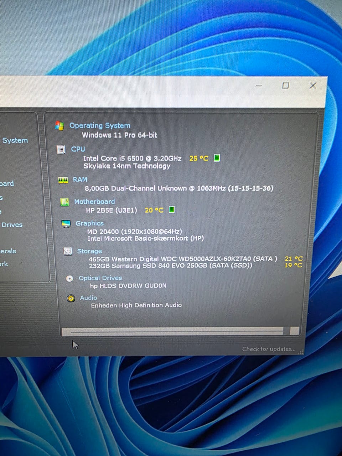342x456 pixels.
Task: Minimize the Speccy window
Action: tap(259, 86)
